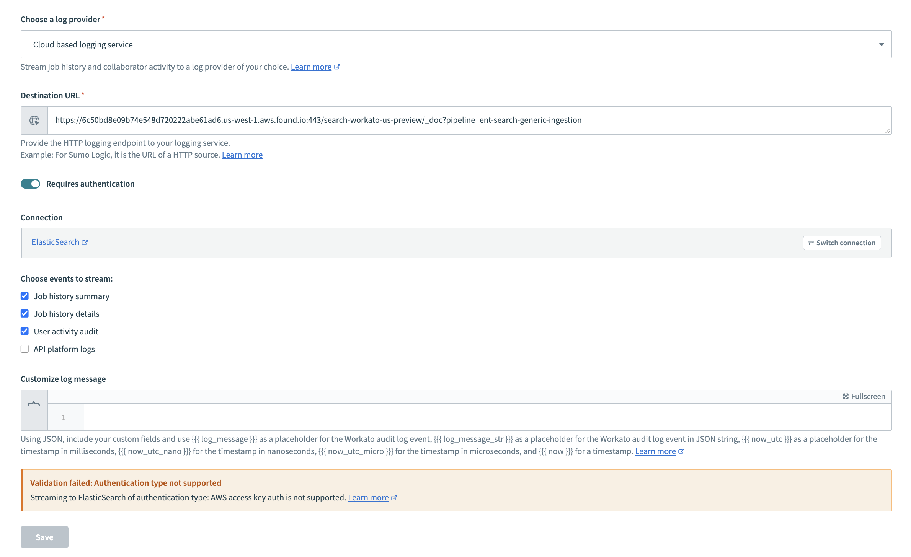Click the swap arrows icon in Switch connection
This screenshot has width=911, height=557.
click(x=811, y=243)
